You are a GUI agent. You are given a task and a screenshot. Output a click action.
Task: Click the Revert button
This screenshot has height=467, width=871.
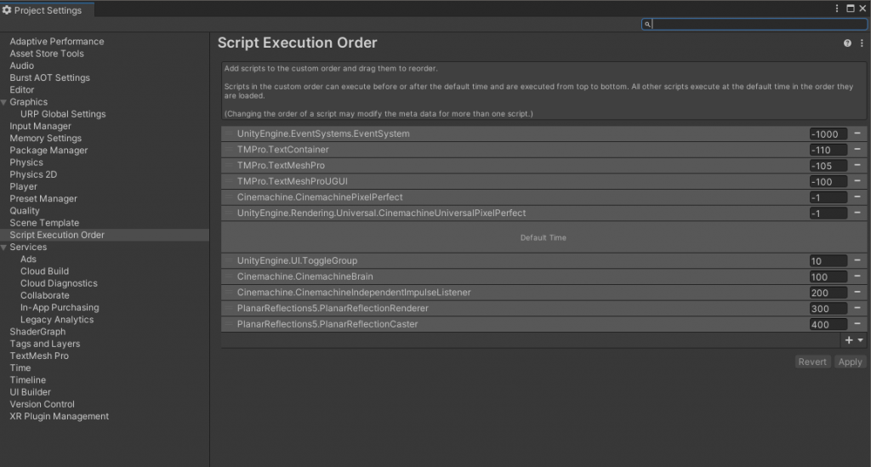tap(812, 362)
